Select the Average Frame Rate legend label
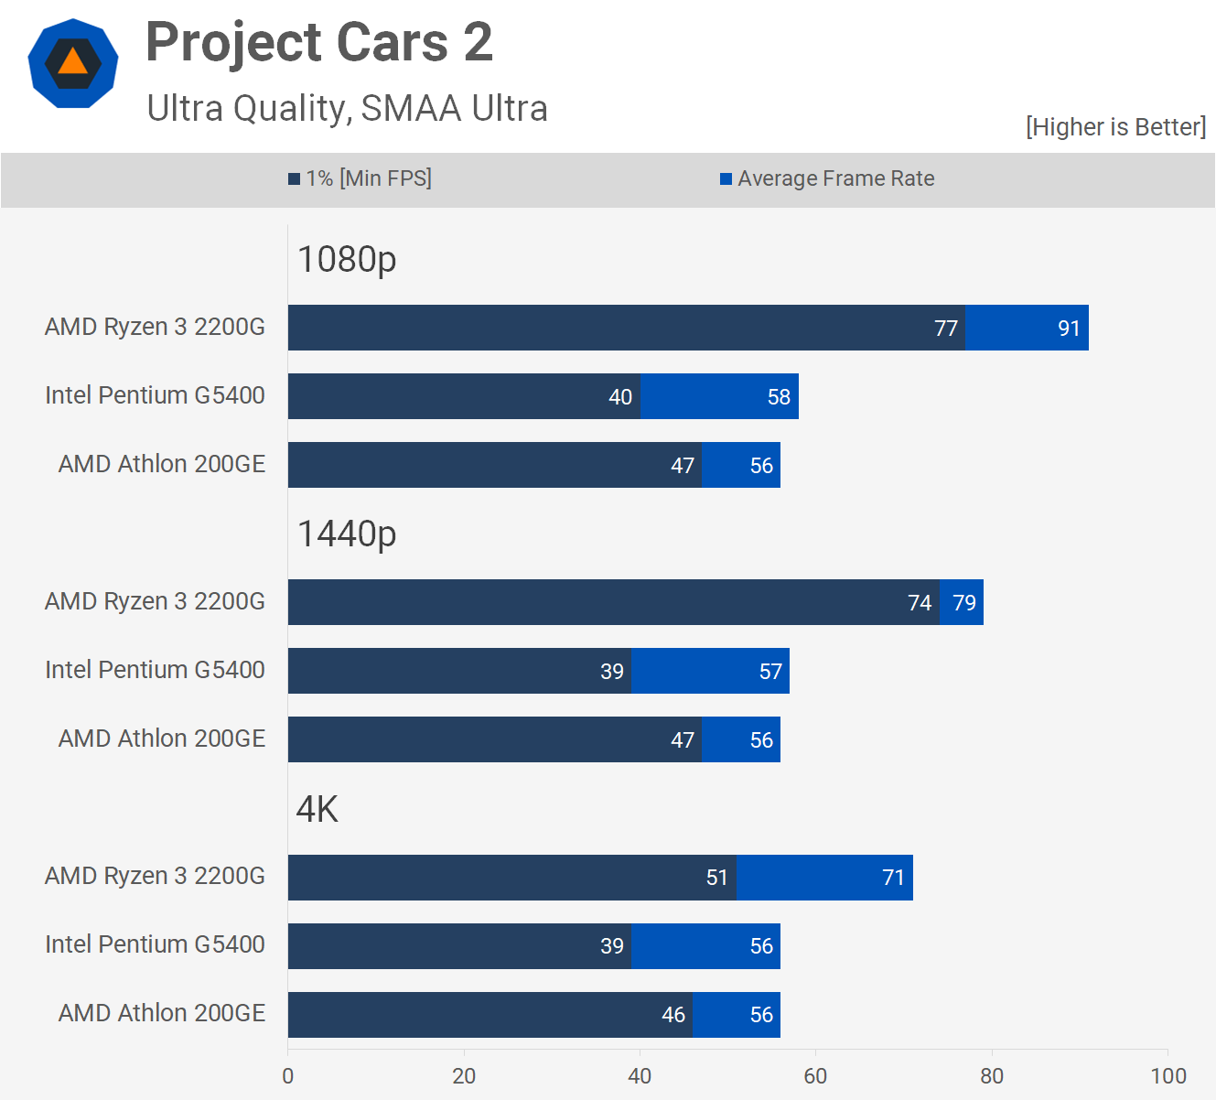 [835, 178]
